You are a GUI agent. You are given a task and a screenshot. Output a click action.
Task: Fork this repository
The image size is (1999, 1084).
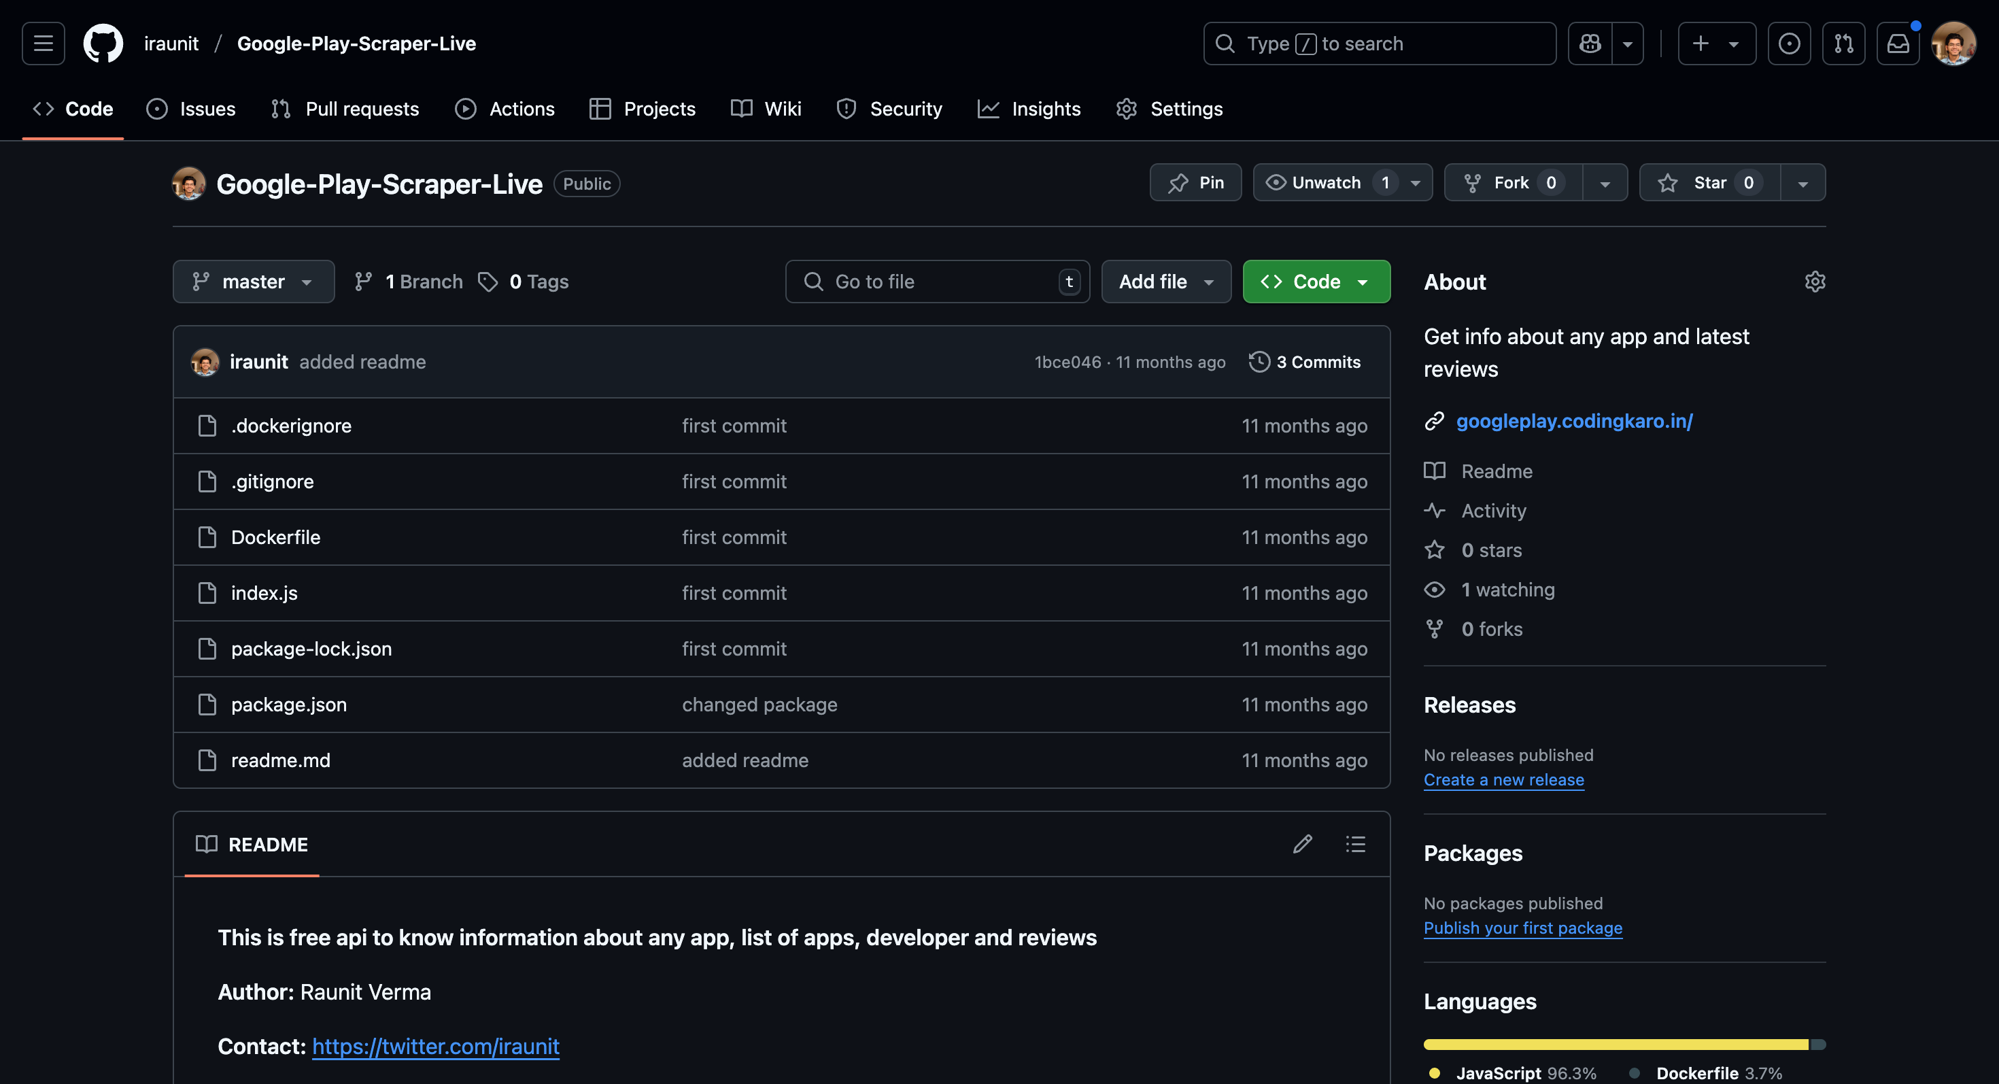click(x=1514, y=182)
